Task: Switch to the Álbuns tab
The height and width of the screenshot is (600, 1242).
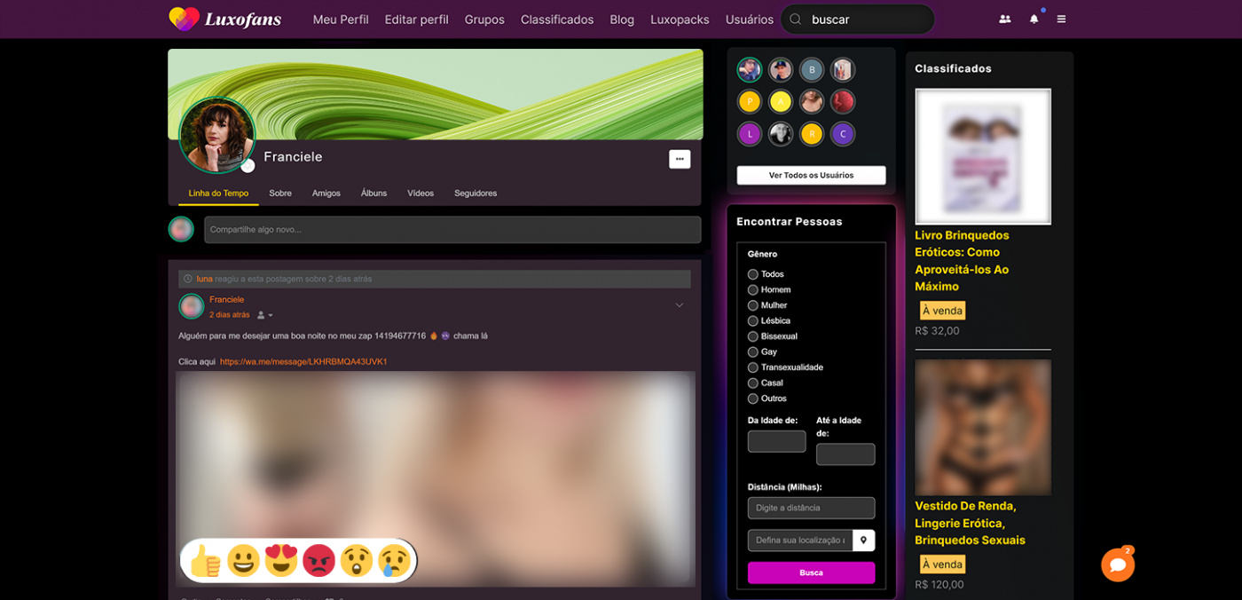Action: (374, 193)
